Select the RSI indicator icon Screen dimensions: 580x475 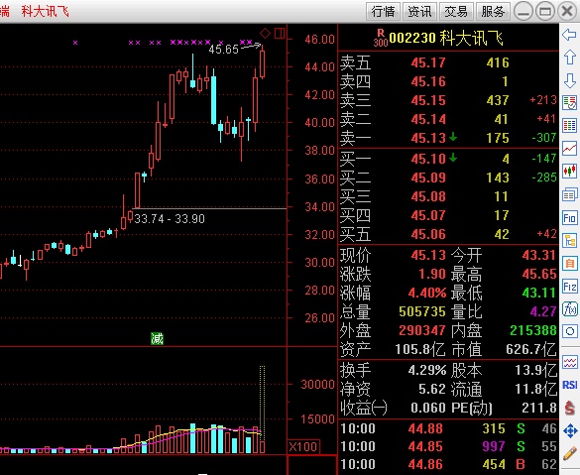click(569, 385)
